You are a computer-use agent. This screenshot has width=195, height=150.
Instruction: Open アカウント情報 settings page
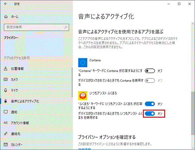(x=20, y=123)
